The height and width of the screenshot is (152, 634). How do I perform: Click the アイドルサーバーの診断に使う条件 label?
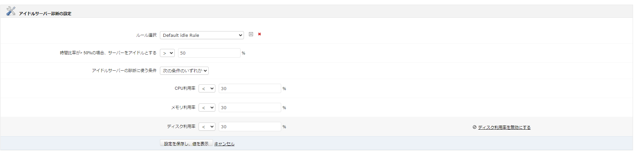124,71
